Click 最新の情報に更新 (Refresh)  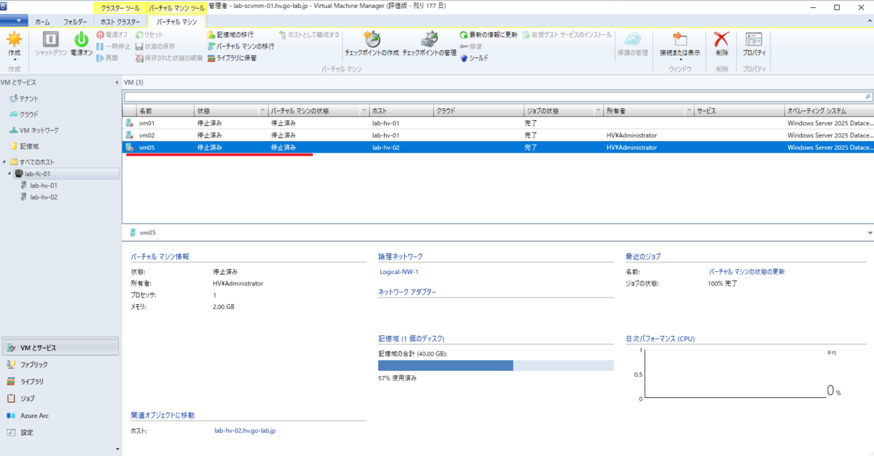point(489,35)
